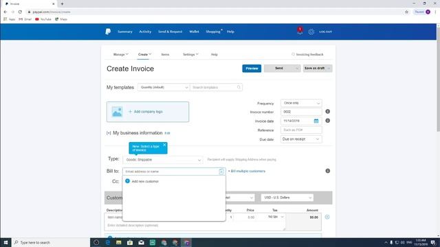Open the invoicing Settings menu
The width and height of the screenshot is (440, 247).
point(190,54)
